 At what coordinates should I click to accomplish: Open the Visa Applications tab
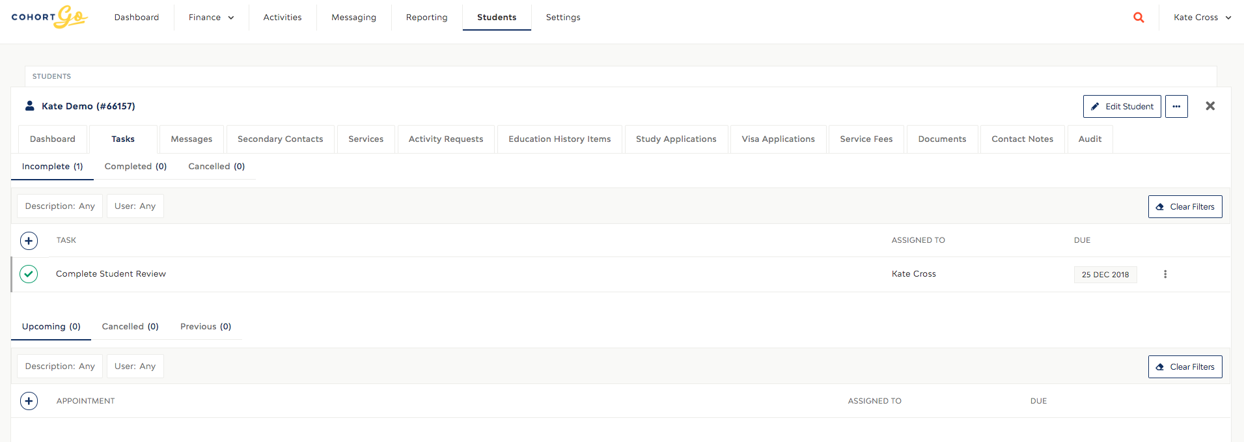pyautogui.click(x=779, y=139)
